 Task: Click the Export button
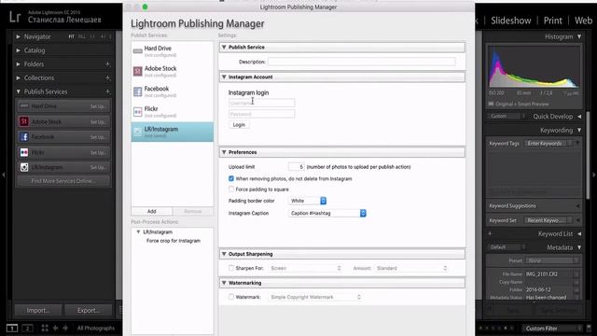coord(88,310)
